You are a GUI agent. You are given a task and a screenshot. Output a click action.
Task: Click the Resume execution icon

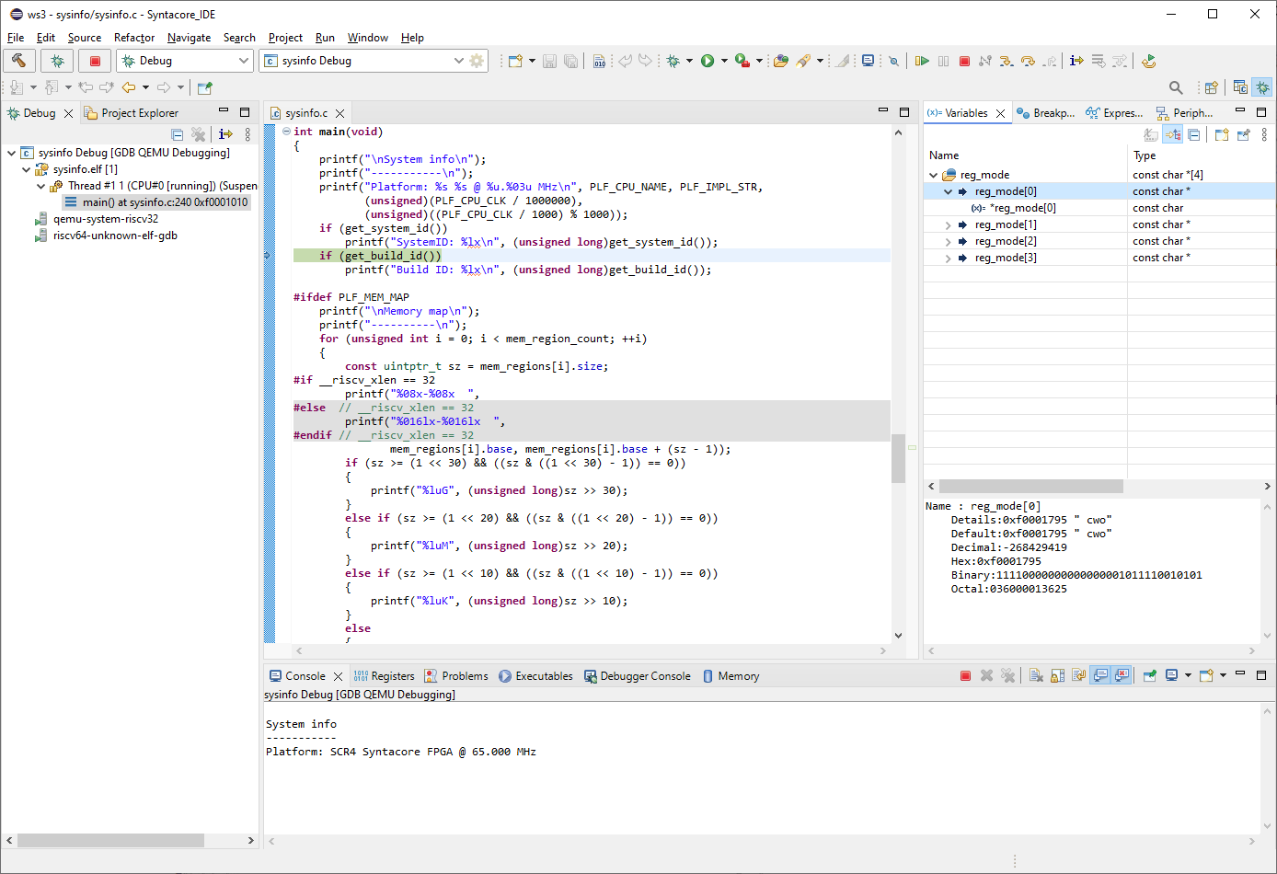922,61
